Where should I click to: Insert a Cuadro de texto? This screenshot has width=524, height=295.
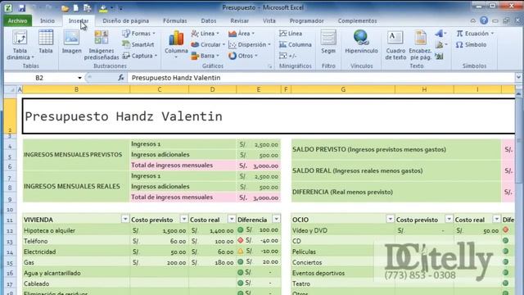(395, 45)
